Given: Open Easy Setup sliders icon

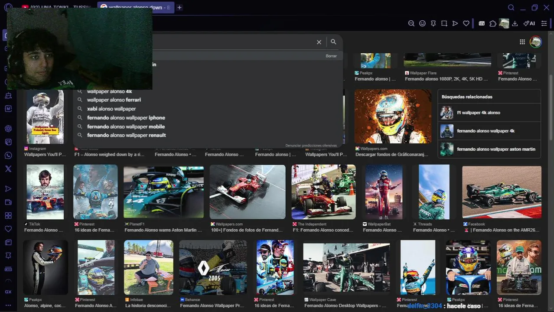Looking at the screenshot, I should point(544,23).
